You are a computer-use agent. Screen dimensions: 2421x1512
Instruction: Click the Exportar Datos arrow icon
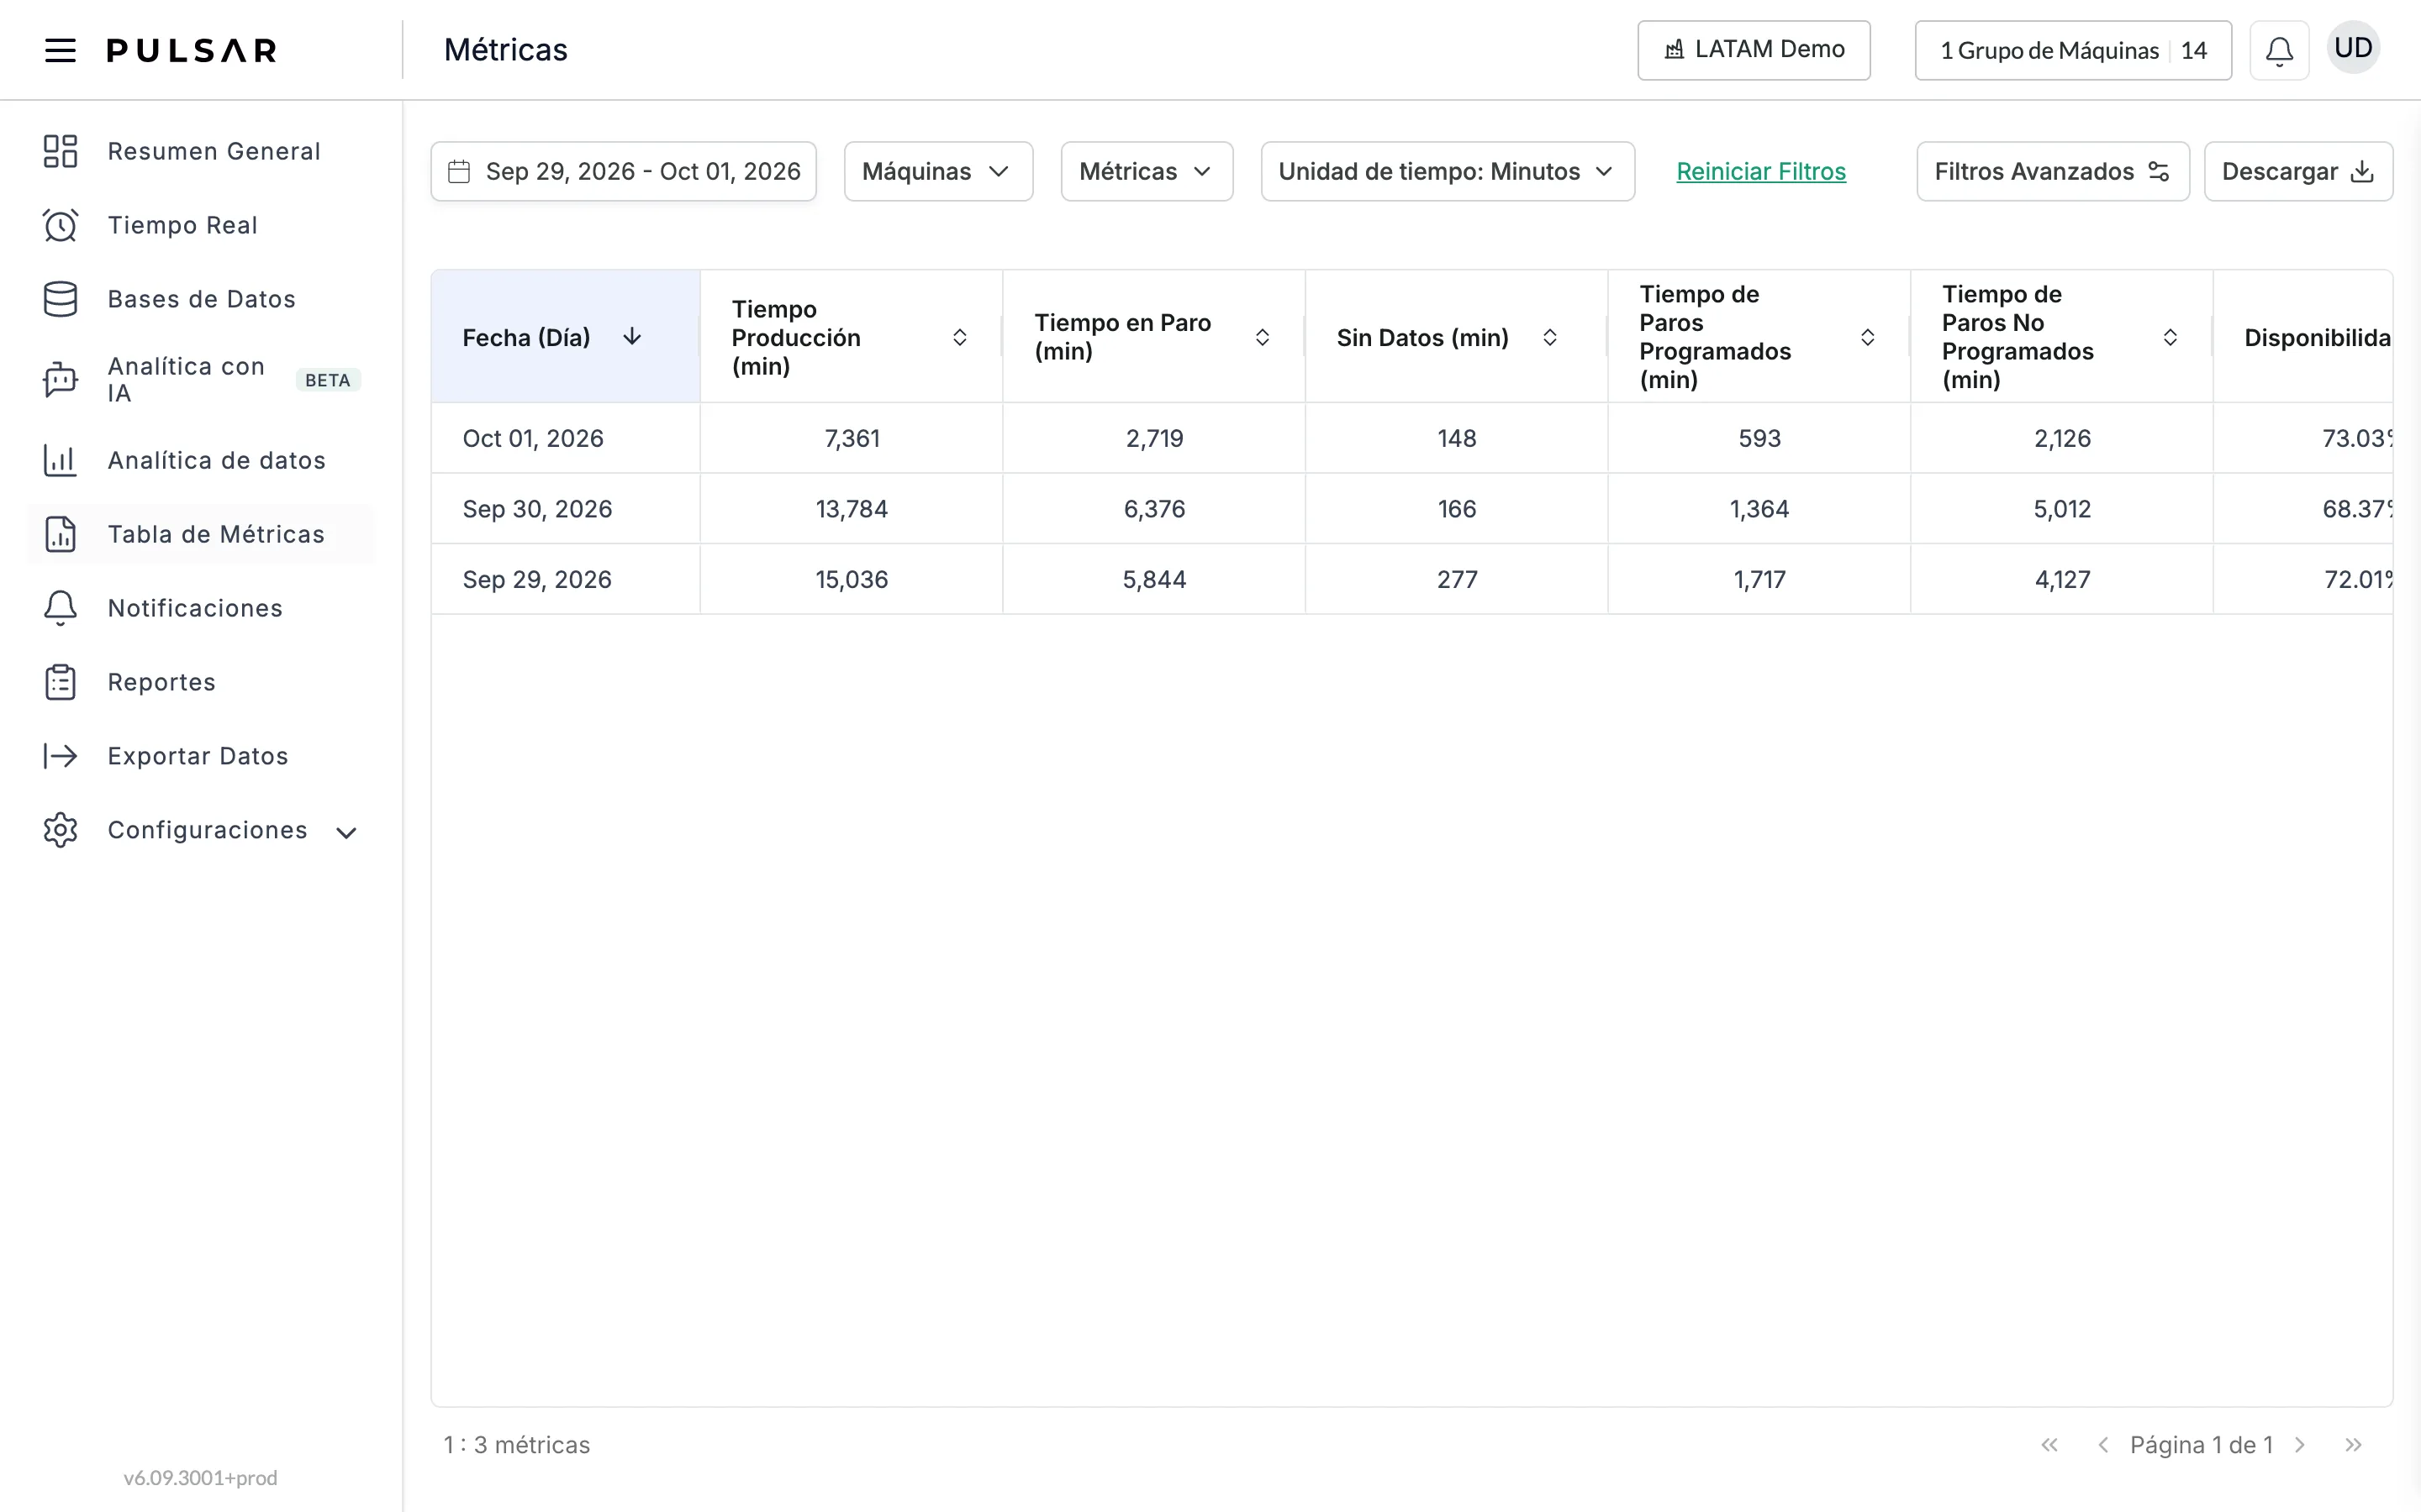point(60,756)
